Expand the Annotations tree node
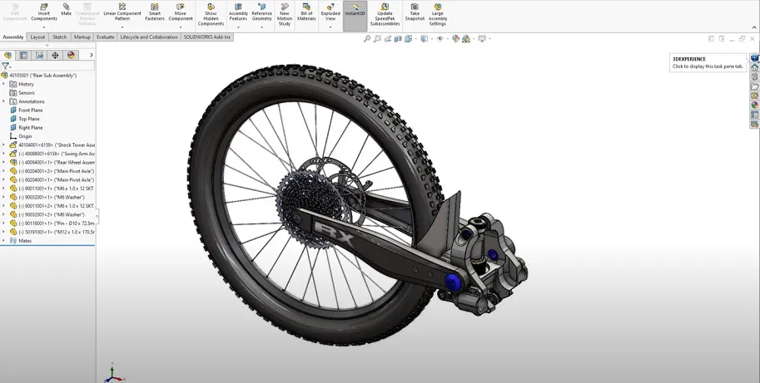Image resolution: width=760 pixels, height=383 pixels. click(4, 101)
